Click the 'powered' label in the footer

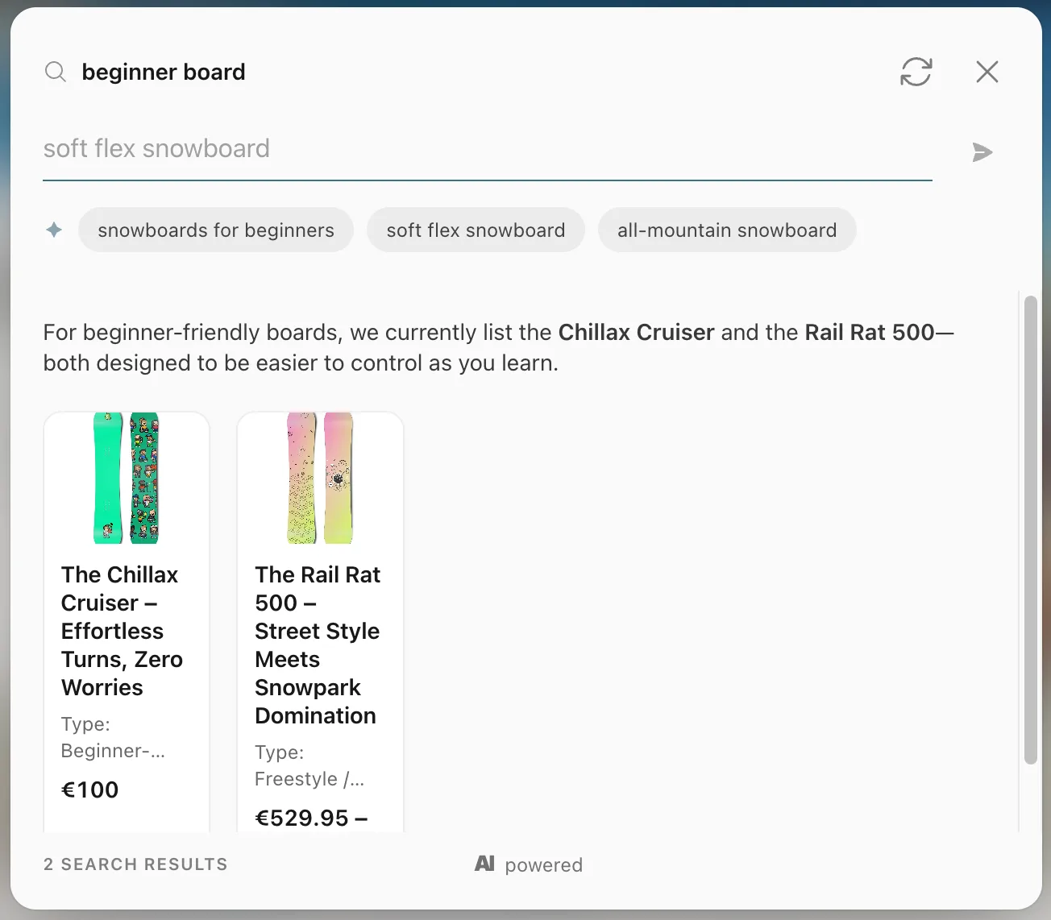[x=543, y=864]
